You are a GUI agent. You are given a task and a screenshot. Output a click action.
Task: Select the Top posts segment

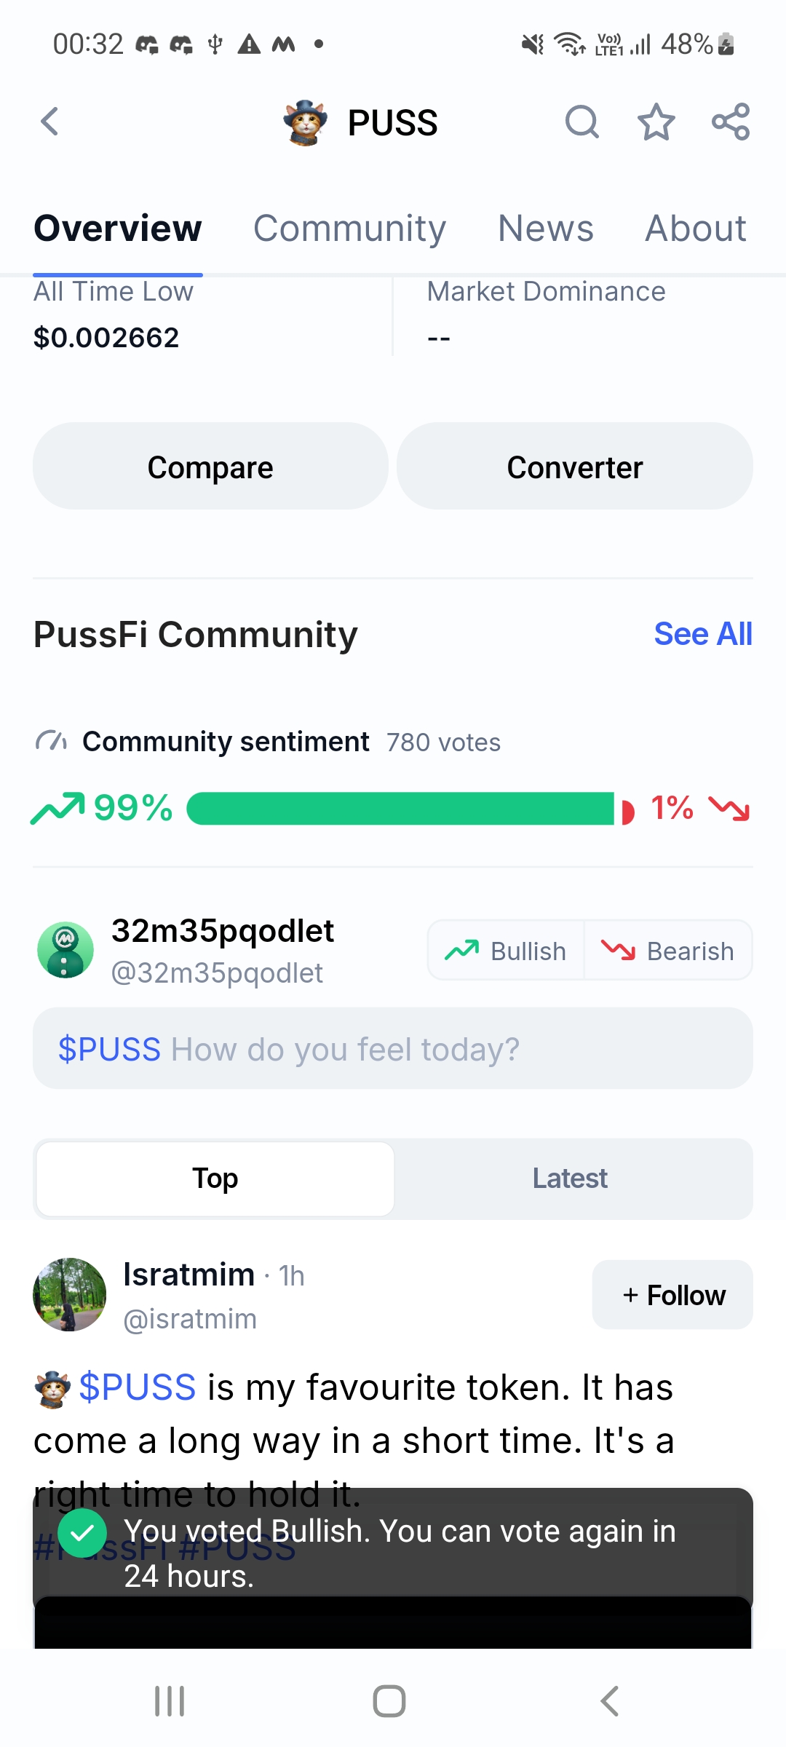click(x=215, y=1178)
